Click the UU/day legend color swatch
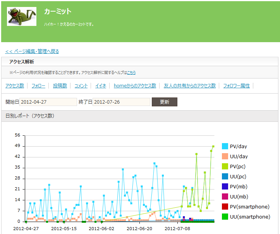 coord(225,156)
